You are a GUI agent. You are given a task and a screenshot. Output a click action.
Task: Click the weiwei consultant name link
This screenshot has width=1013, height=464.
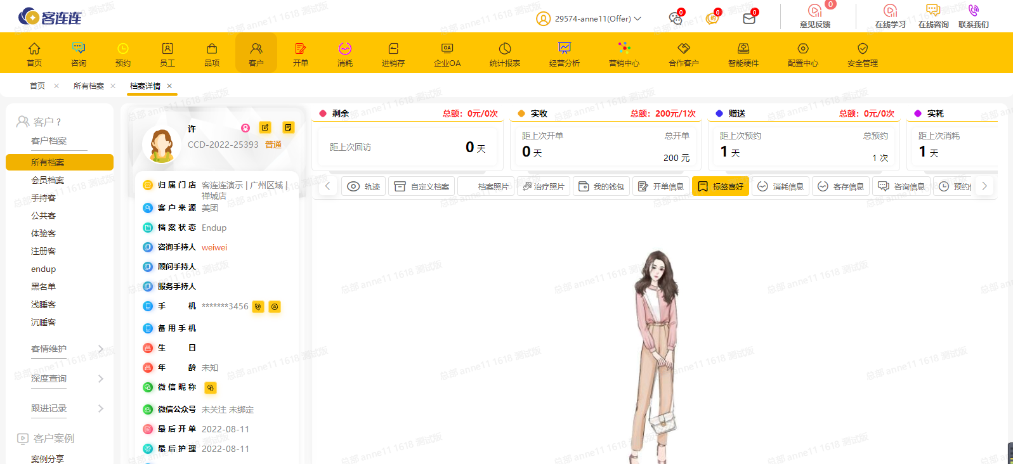tap(214, 247)
